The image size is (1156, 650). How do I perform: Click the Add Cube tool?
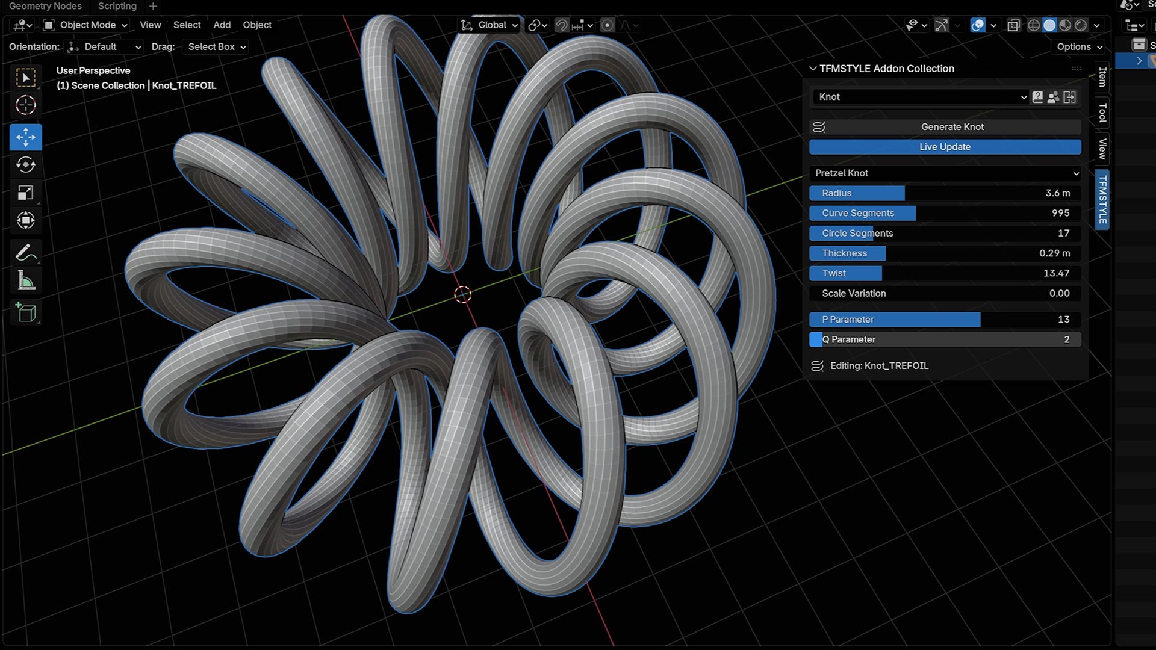click(25, 312)
